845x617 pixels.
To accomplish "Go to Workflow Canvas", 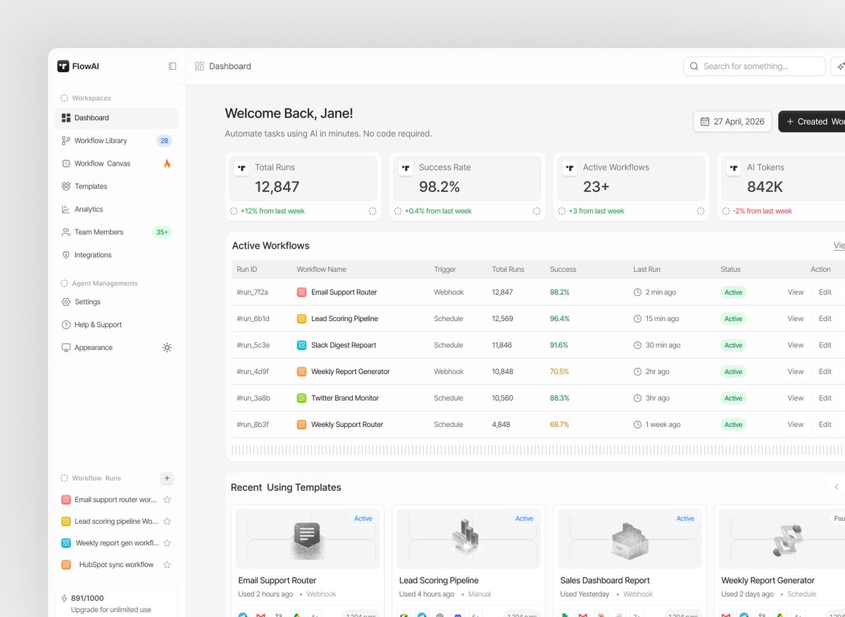I will click(x=116, y=163).
